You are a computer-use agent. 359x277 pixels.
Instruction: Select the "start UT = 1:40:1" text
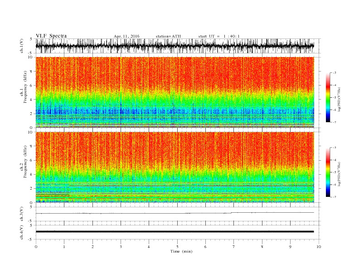click(x=219, y=36)
